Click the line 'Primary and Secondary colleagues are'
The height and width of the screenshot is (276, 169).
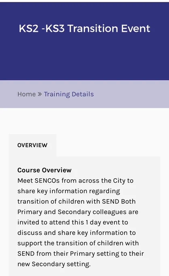[78, 212]
